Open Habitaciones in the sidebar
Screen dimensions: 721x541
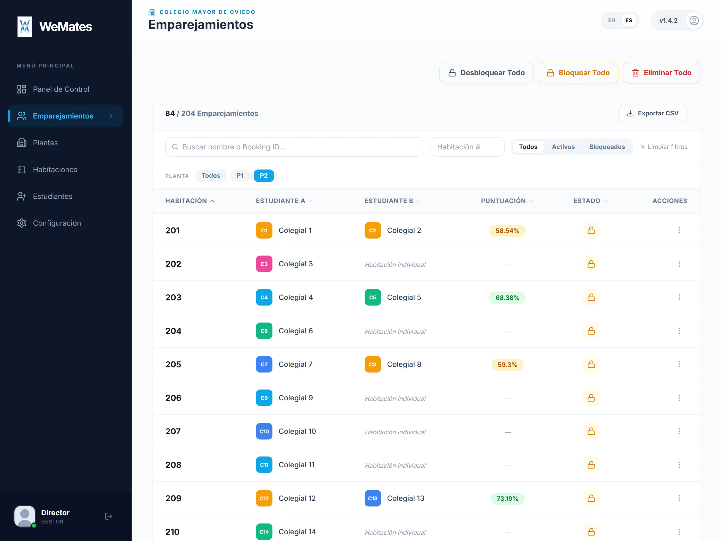65,170
